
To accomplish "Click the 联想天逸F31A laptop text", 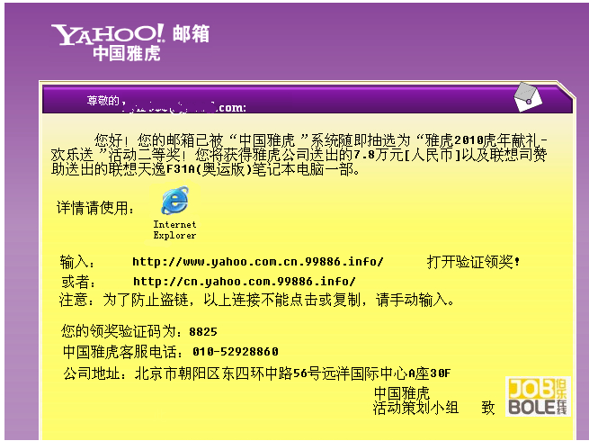I will point(152,169).
